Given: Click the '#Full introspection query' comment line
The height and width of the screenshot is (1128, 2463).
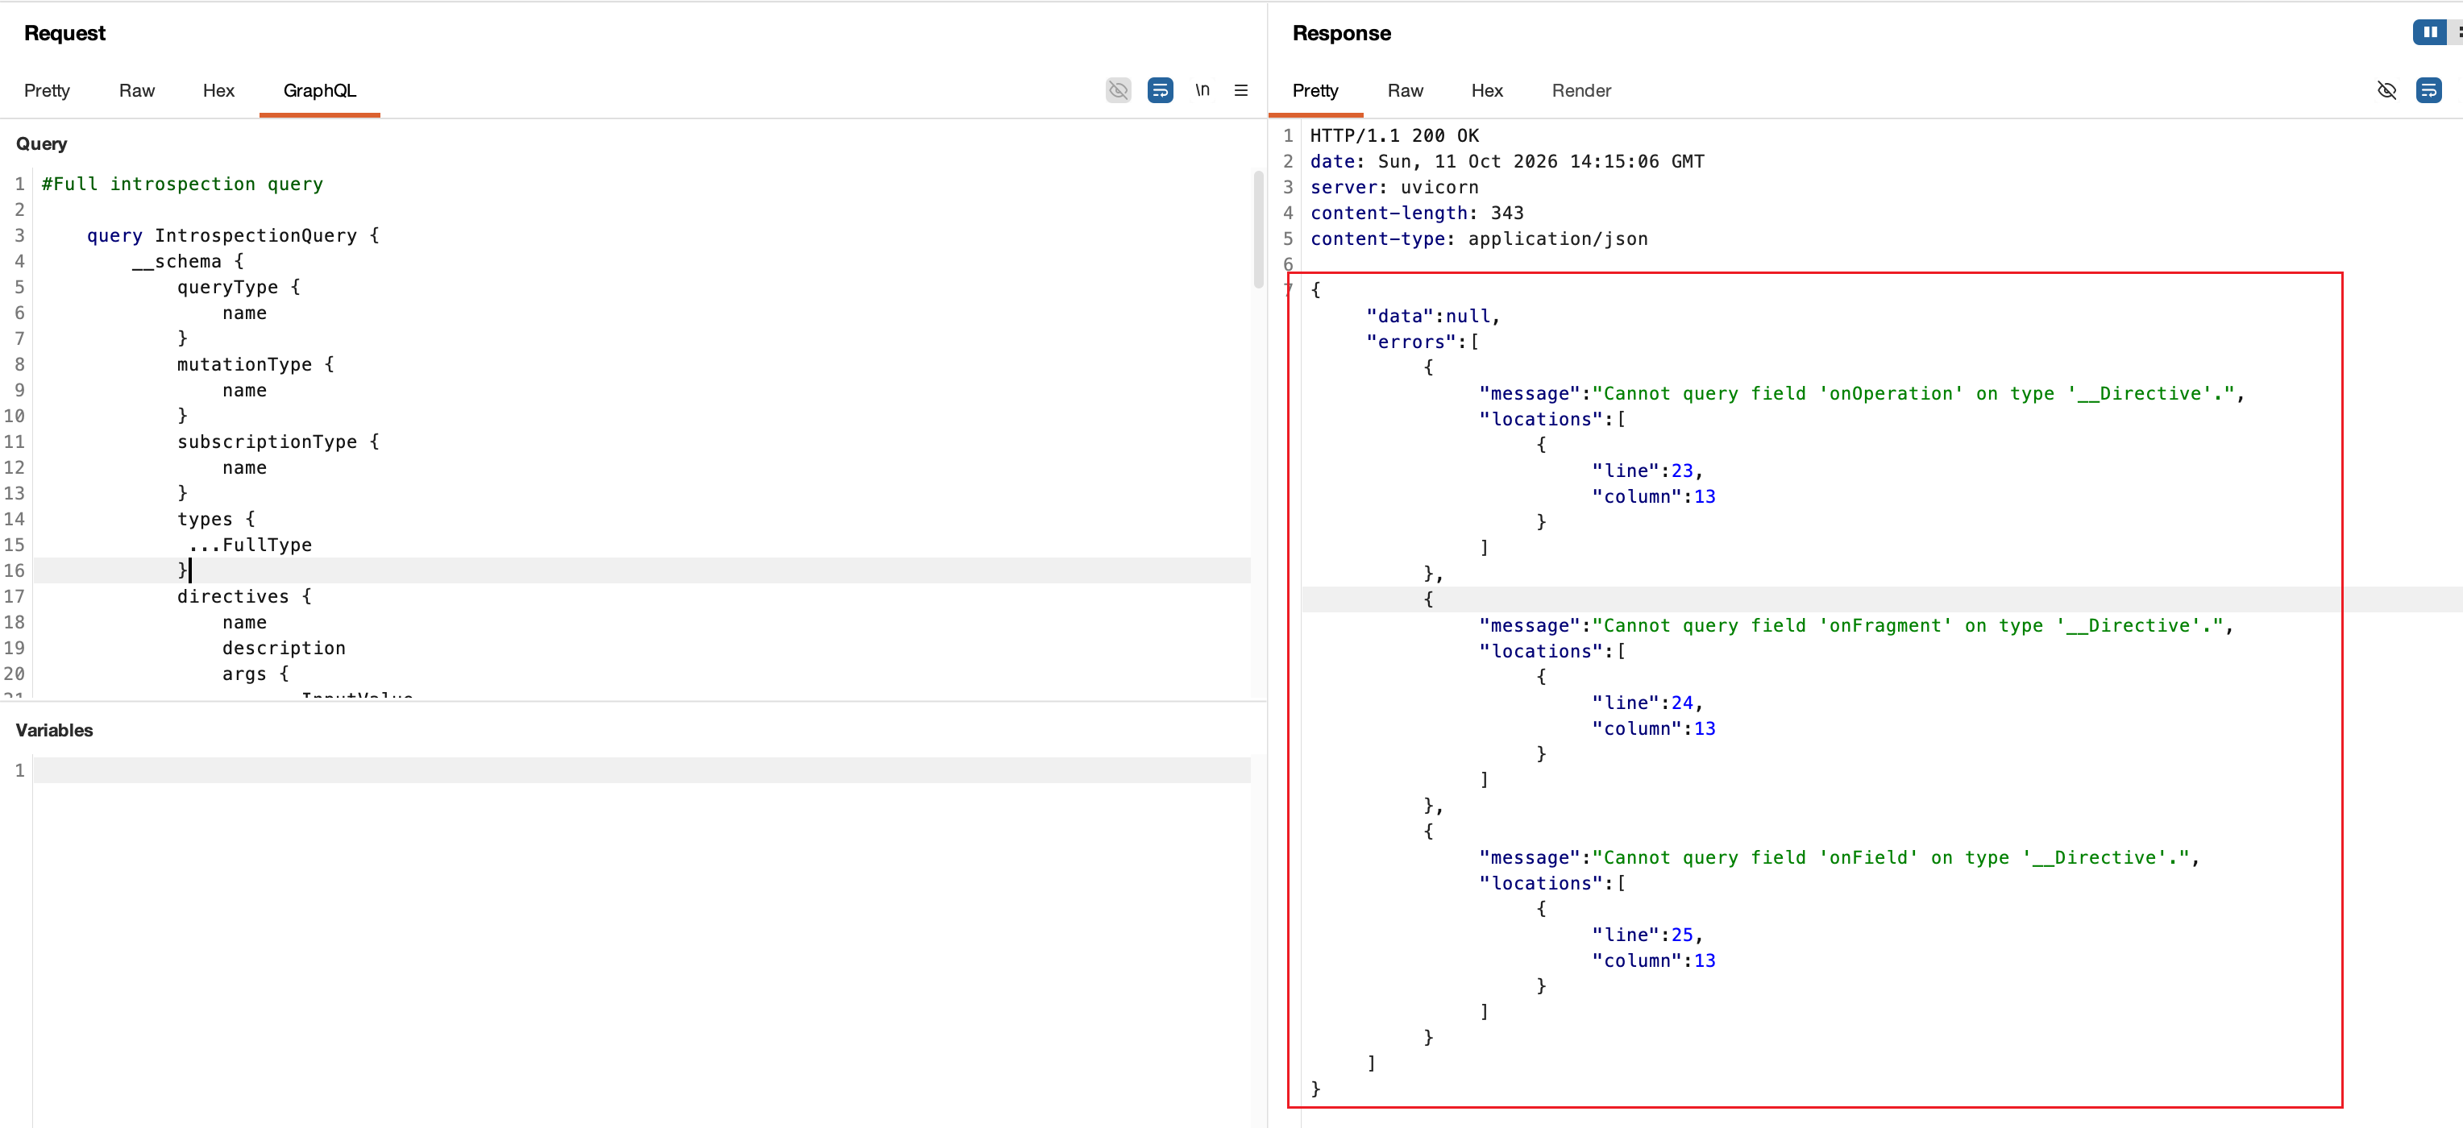Looking at the screenshot, I should (181, 184).
